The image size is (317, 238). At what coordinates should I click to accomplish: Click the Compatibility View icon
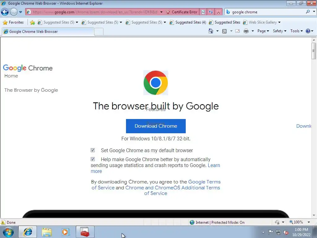[203, 12]
